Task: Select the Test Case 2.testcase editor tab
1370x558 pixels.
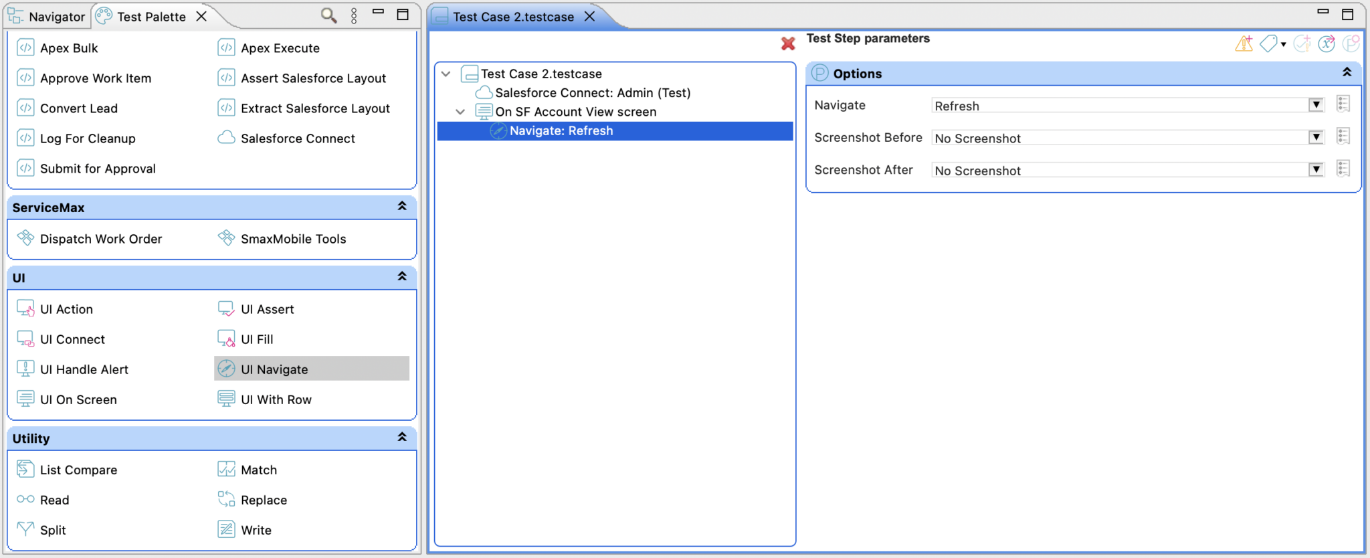Action: (514, 17)
